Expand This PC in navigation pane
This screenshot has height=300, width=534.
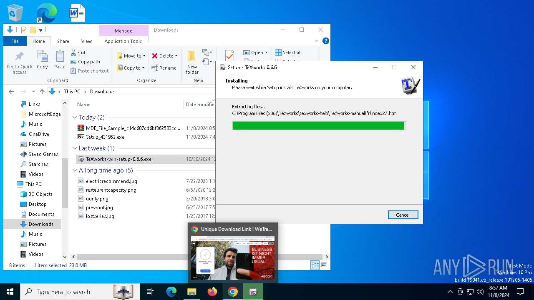33,184
